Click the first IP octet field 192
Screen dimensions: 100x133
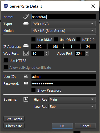coord(39,46)
